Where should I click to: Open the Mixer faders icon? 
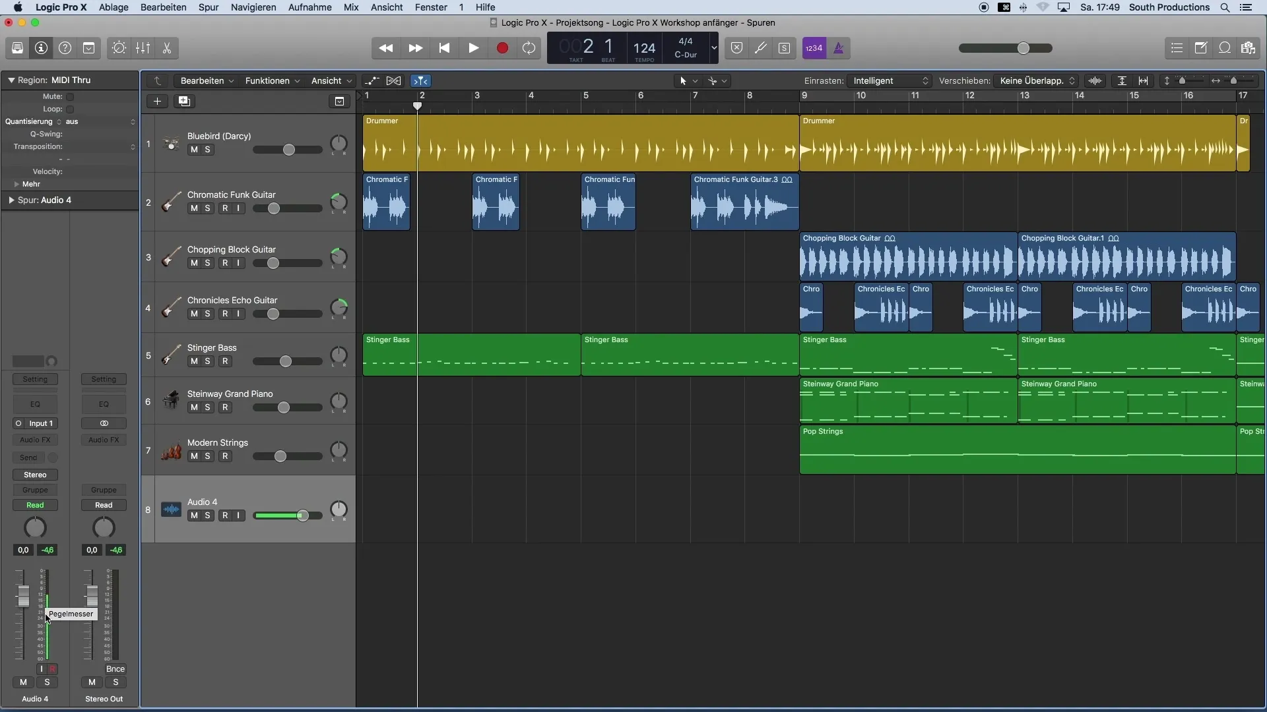[x=143, y=48]
